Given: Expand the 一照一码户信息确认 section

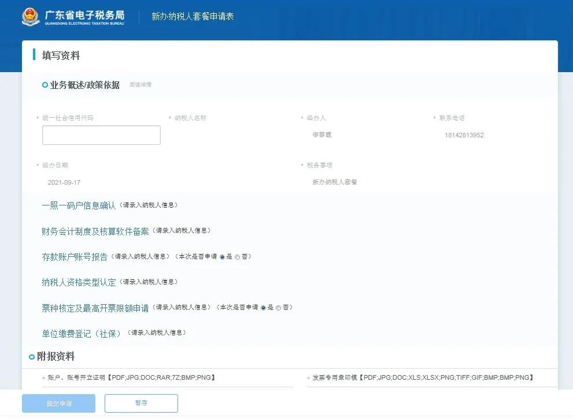Looking at the screenshot, I should 79,205.
